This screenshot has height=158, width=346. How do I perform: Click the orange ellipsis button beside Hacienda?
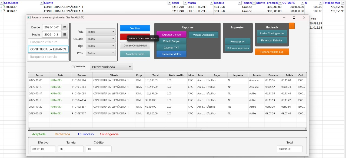292,26
